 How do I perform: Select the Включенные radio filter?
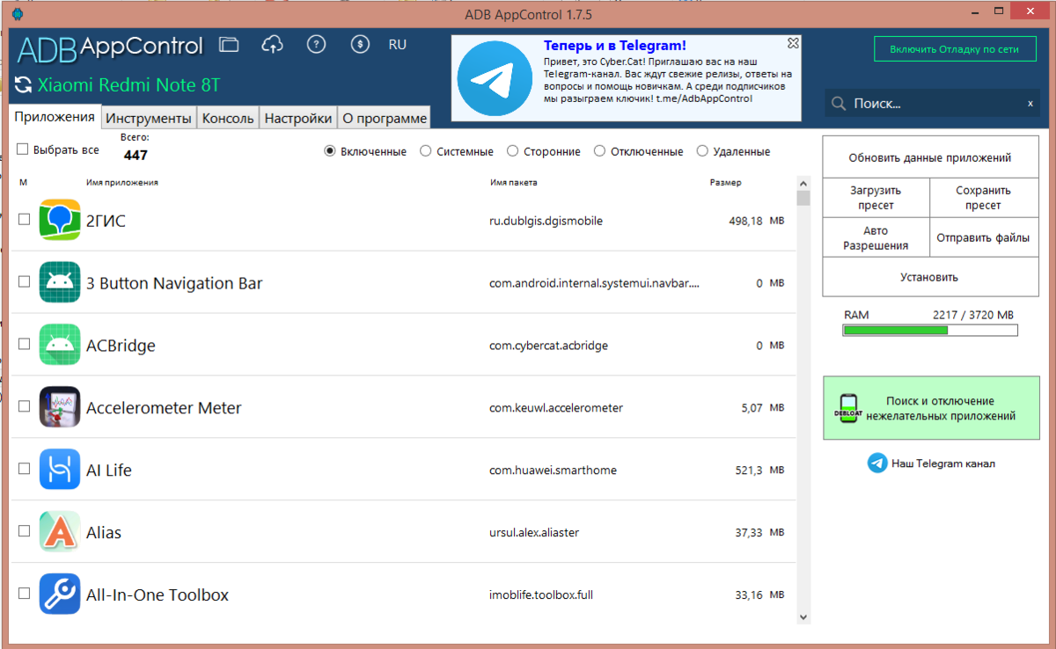[330, 151]
